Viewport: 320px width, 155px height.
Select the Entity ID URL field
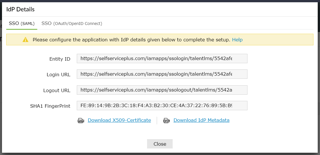(162, 59)
